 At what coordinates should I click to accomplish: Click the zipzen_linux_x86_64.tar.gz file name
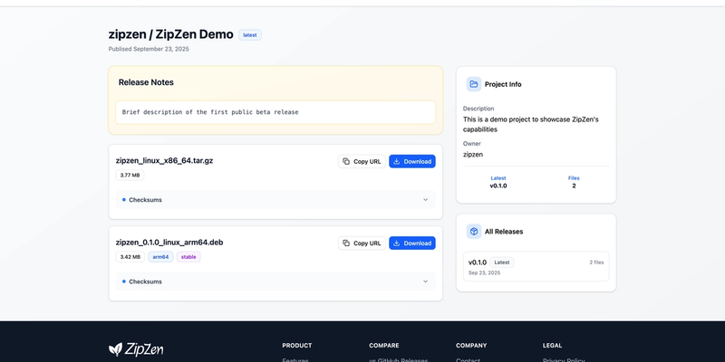click(x=164, y=161)
